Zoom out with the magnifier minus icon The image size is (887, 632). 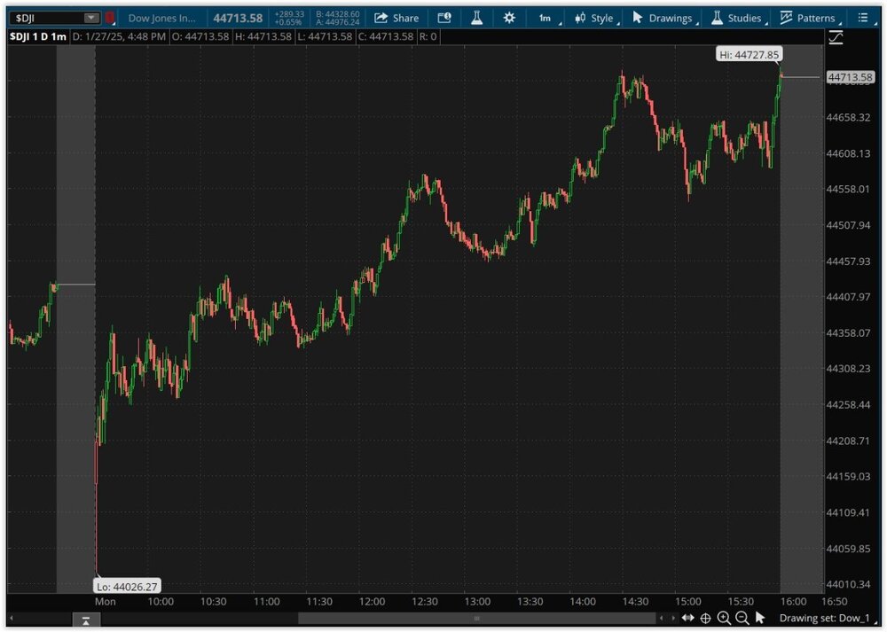pos(742,618)
